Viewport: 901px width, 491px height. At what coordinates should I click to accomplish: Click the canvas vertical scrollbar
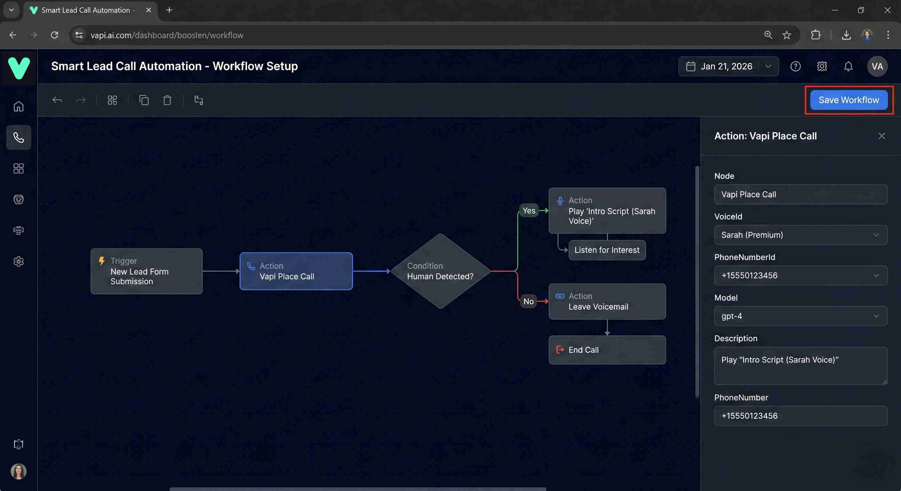[697, 282]
